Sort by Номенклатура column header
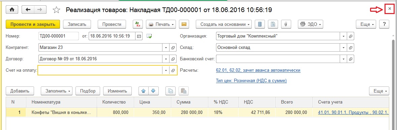This screenshot has height=130, width=397. pos(62,102)
